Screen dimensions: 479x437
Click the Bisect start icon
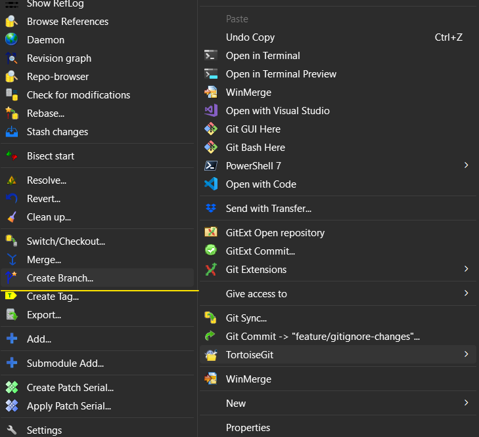(x=12, y=156)
